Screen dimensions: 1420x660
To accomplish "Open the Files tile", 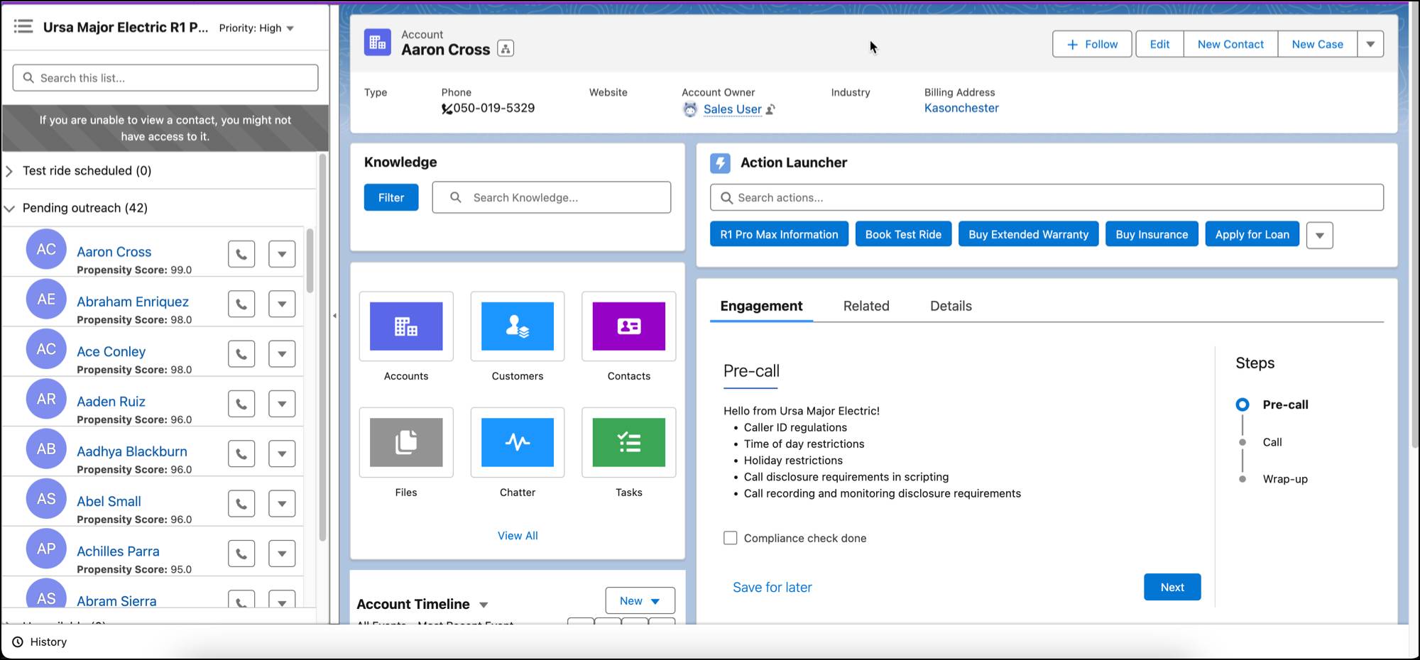I will [x=406, y=442].
